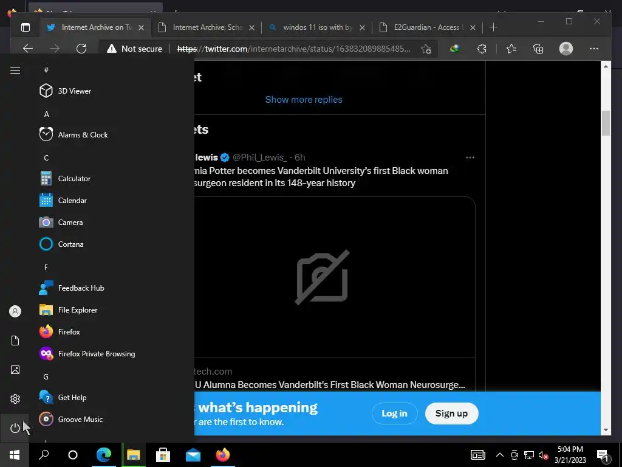The width and height of the screenshot is (622, 467).
Task: Click the user account icon in Start sidebar
Action: click(15, 311)
